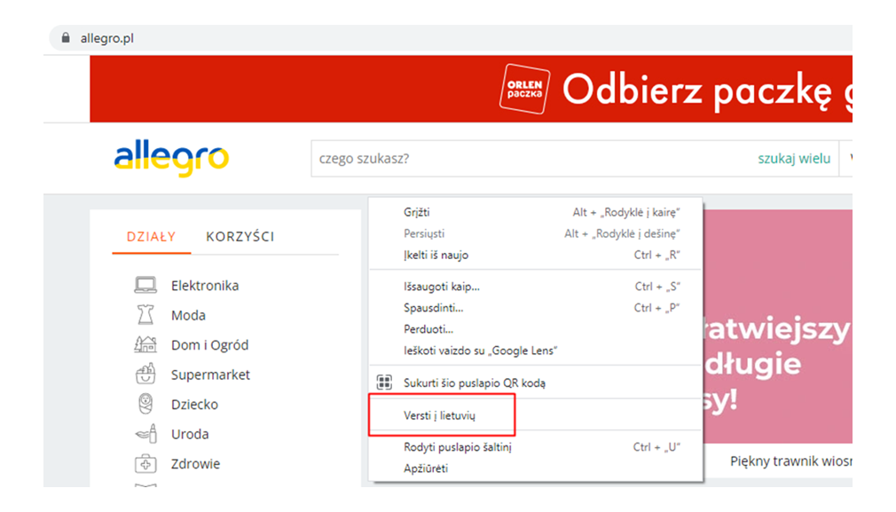Click the Elektronika laptop icon

click(145, 286)
